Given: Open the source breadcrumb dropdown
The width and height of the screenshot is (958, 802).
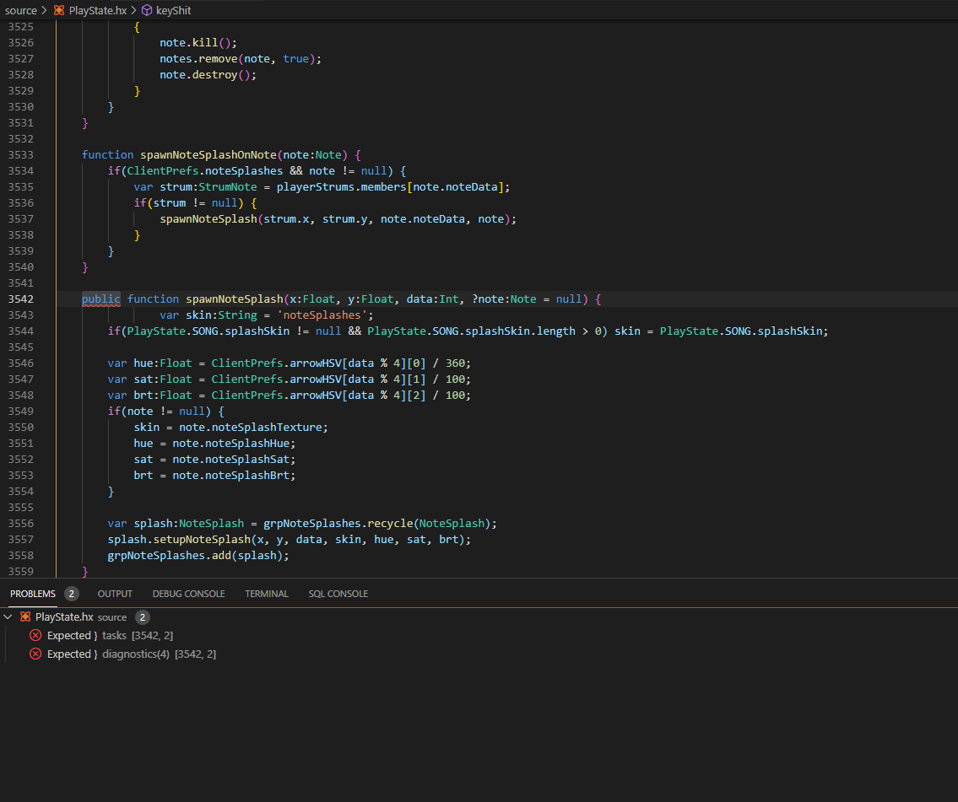Looking at the screenshot, I should tap(21, 10).
